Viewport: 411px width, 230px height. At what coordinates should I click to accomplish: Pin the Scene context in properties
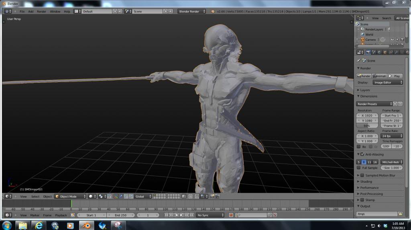pyautogui.click(x=358, y=61)
